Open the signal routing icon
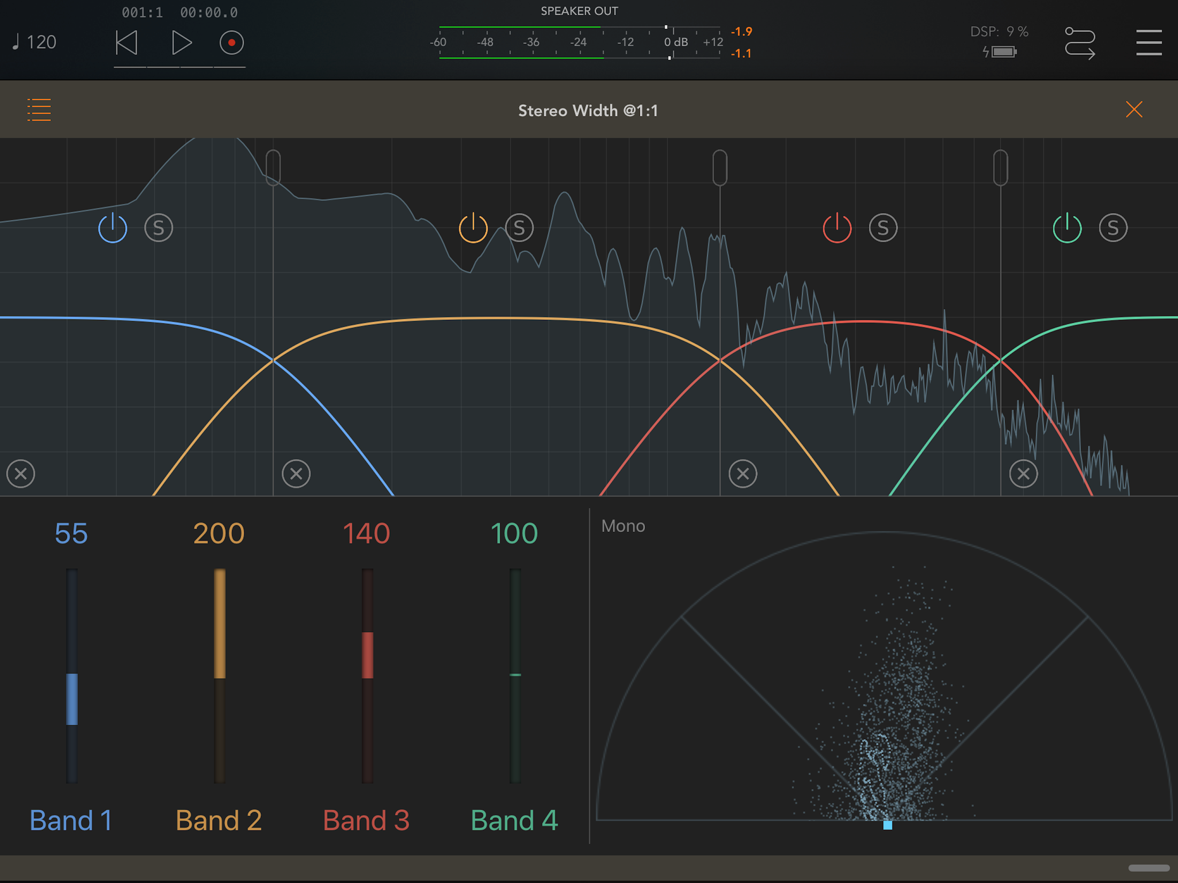This screenshot has width=1178, height=883. (x=1080, y=43)
